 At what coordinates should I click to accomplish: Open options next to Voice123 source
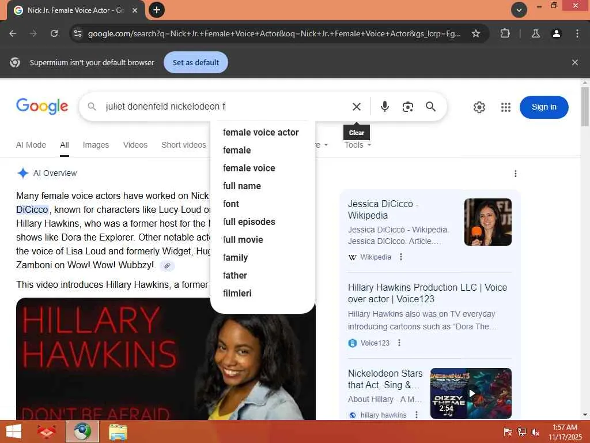click(399, 343)
